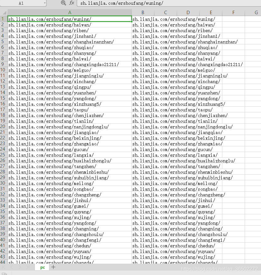Select column B cell ending with jinhui/
The image size is (261, 275).
click(143, 200)
